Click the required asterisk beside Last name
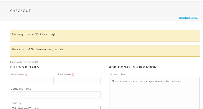Viewport: 203px width, 109px height. pos(73,74)
